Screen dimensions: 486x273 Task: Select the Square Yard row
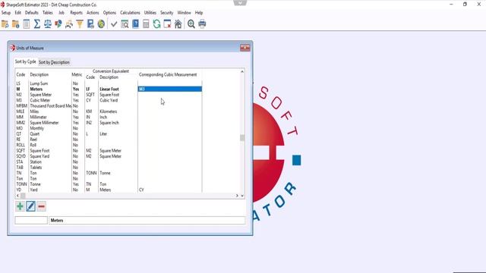pyautogui.click(x=109, y=156)
